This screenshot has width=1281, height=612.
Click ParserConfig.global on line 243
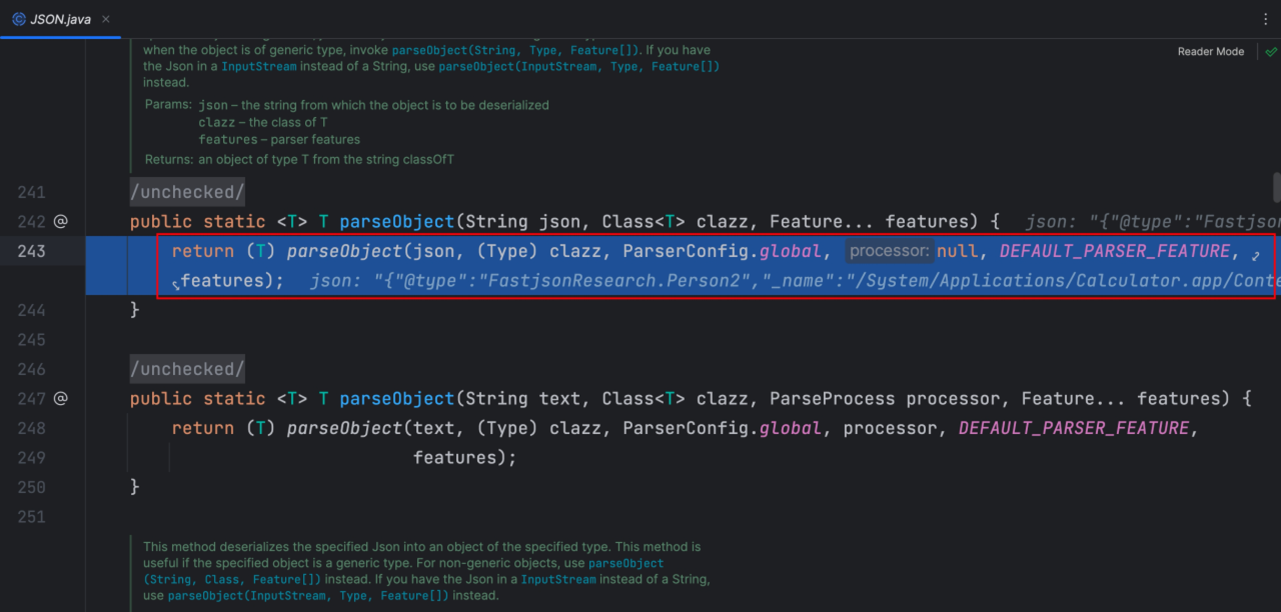[722, 250]
